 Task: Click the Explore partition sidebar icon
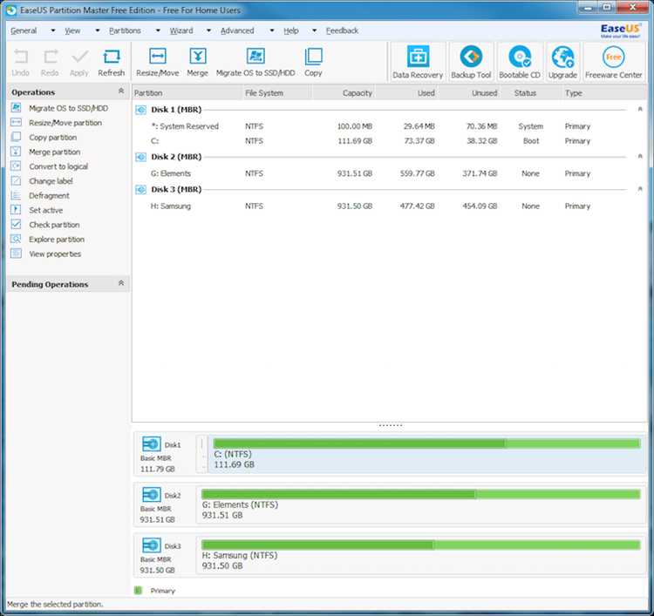[x=16, y=239]
